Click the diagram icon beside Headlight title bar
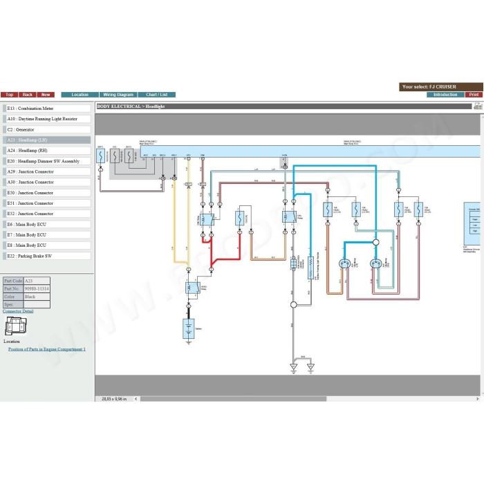484x484 pixels. 478,106
